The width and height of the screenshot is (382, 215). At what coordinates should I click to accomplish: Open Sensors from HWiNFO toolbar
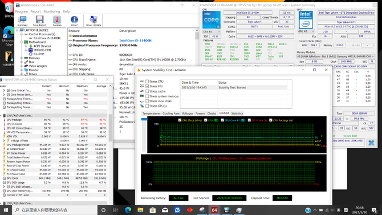click(57, 21)
